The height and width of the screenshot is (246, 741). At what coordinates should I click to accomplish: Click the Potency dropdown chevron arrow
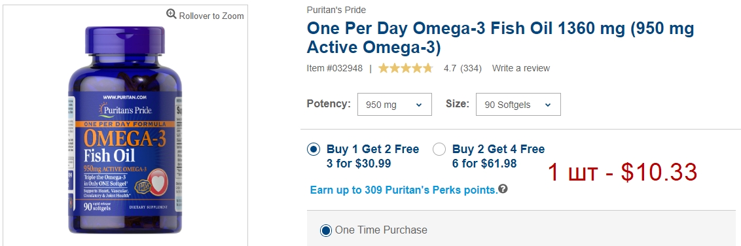point(419,105)
